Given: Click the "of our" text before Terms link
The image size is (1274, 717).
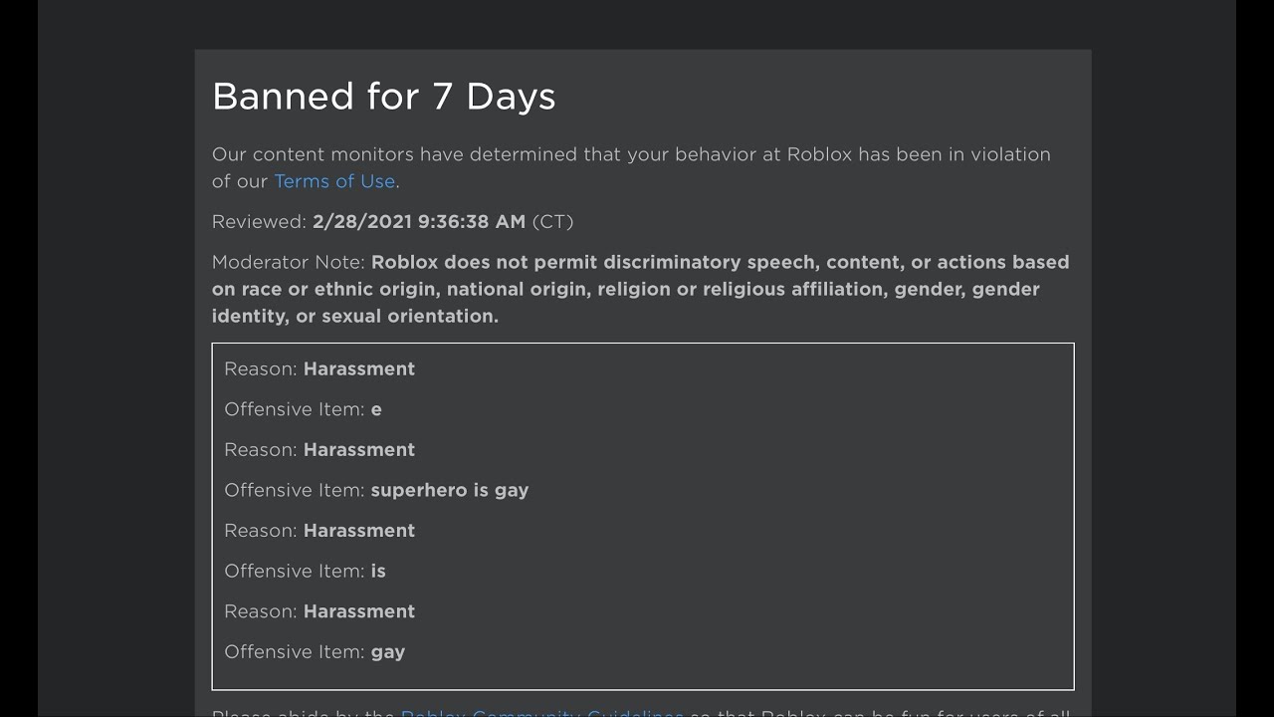Looking at the screenshot, I should click(x=240, y=181).
